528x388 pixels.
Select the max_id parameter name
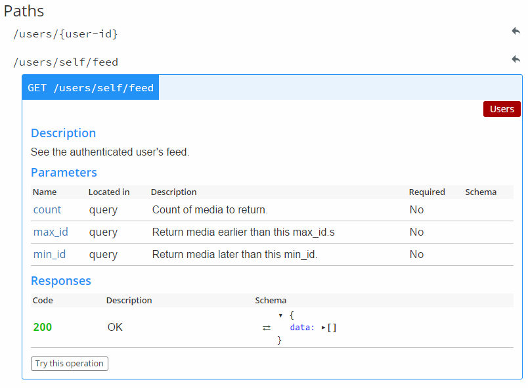coord(51,232)
